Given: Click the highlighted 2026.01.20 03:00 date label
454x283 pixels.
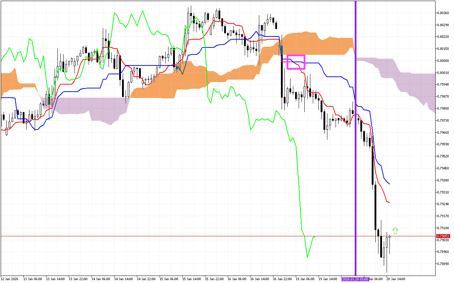Looking at the screenshot, I should (355, 279).
